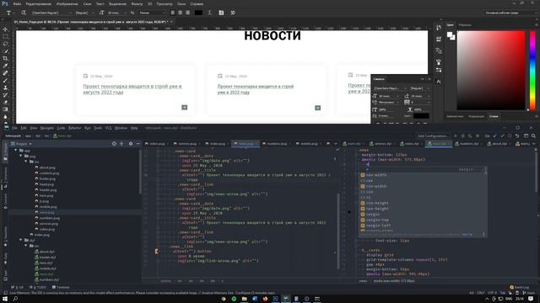Click Add Configuration button

(433, 136)
